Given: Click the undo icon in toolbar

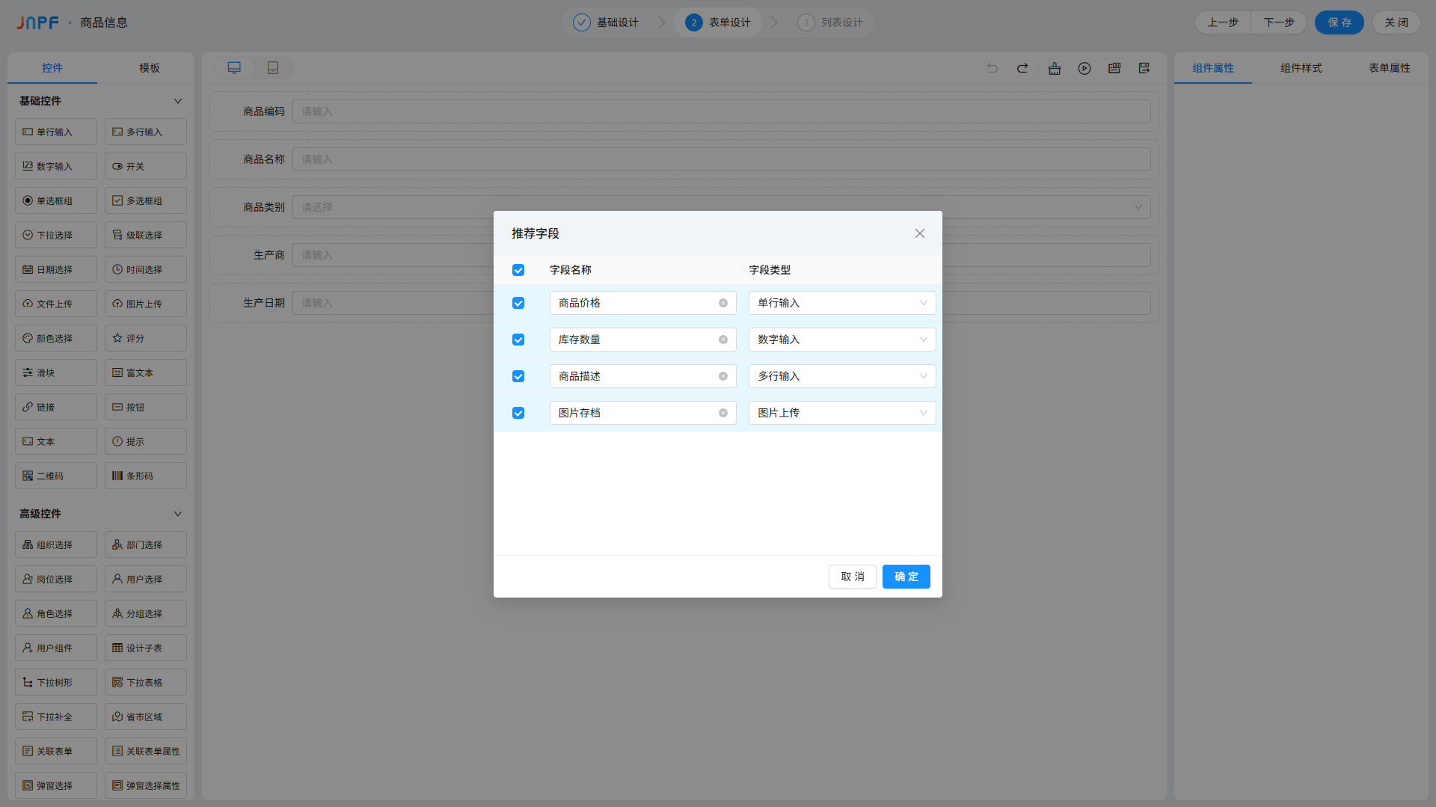Looking at the screenshot, I should [992, 68].
